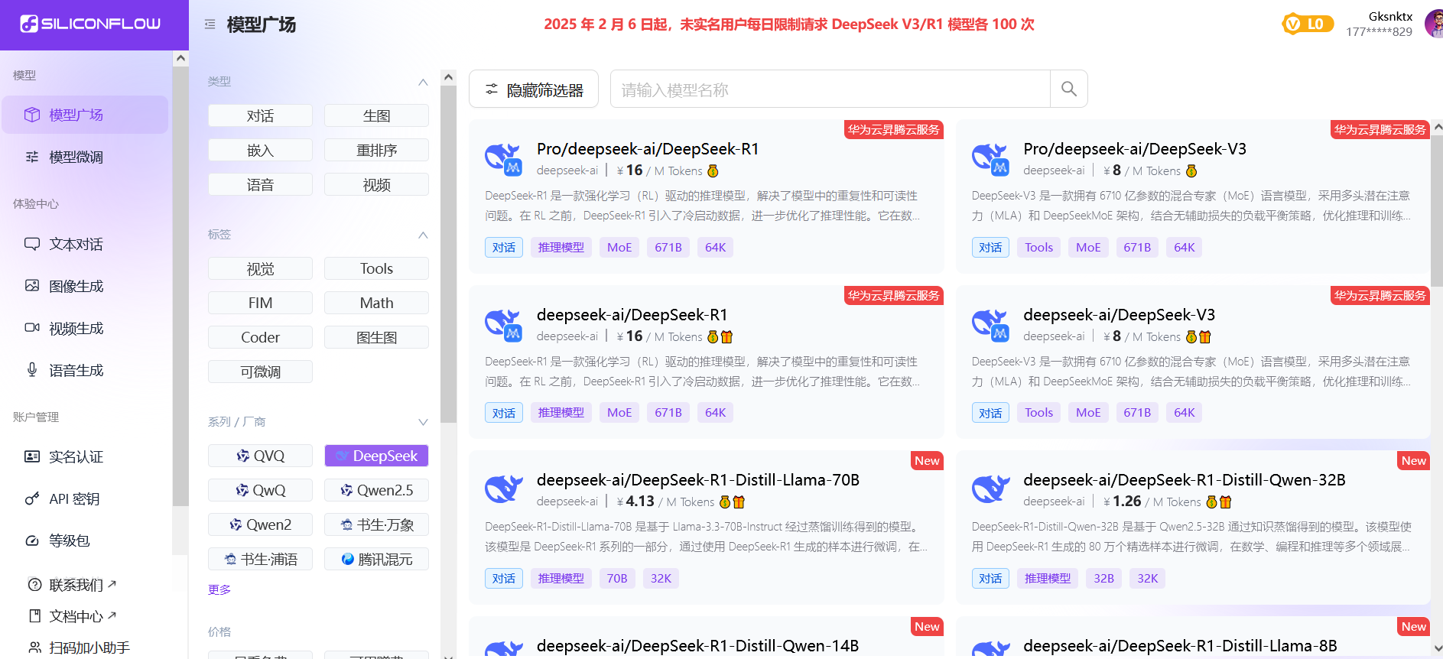Toggle the FIM tag filter
1443x659 pixels.
coord(260,303)
